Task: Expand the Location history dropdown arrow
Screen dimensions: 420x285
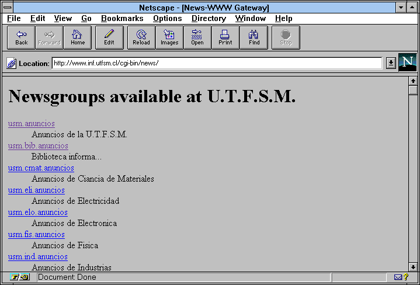Action: (x=391, y=63)
